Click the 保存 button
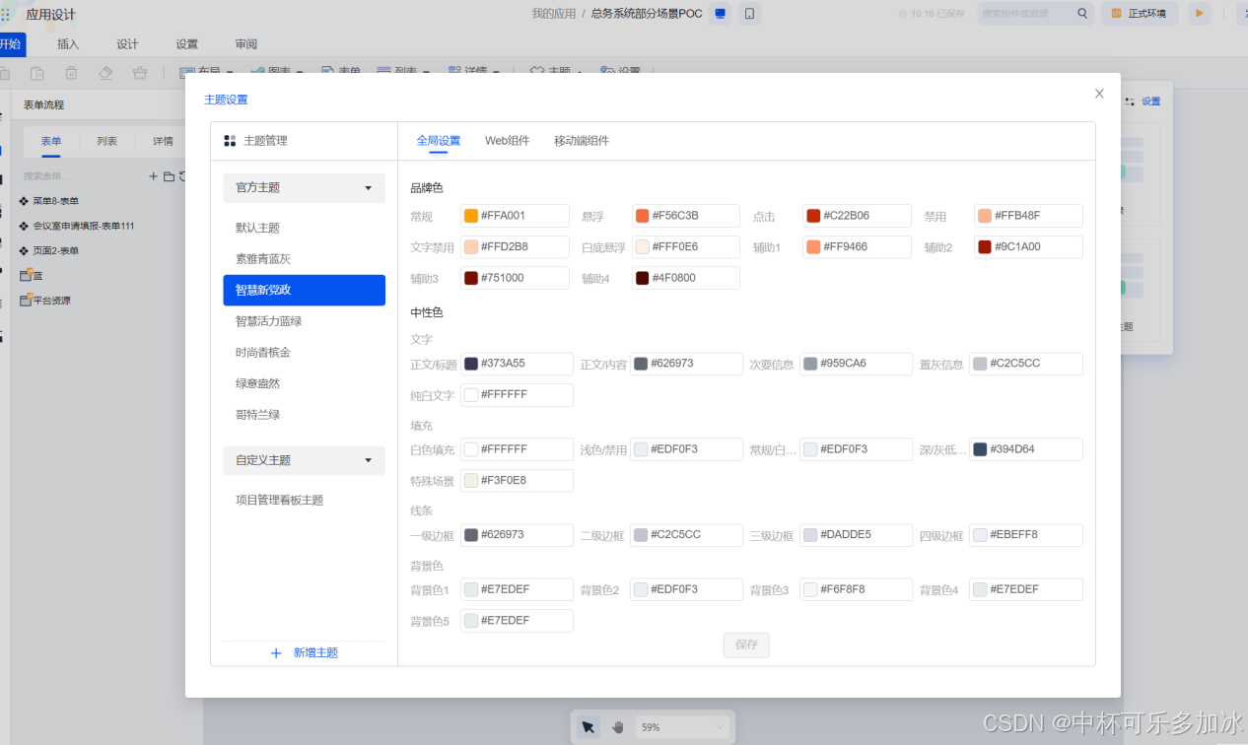 tap(746, 644)
